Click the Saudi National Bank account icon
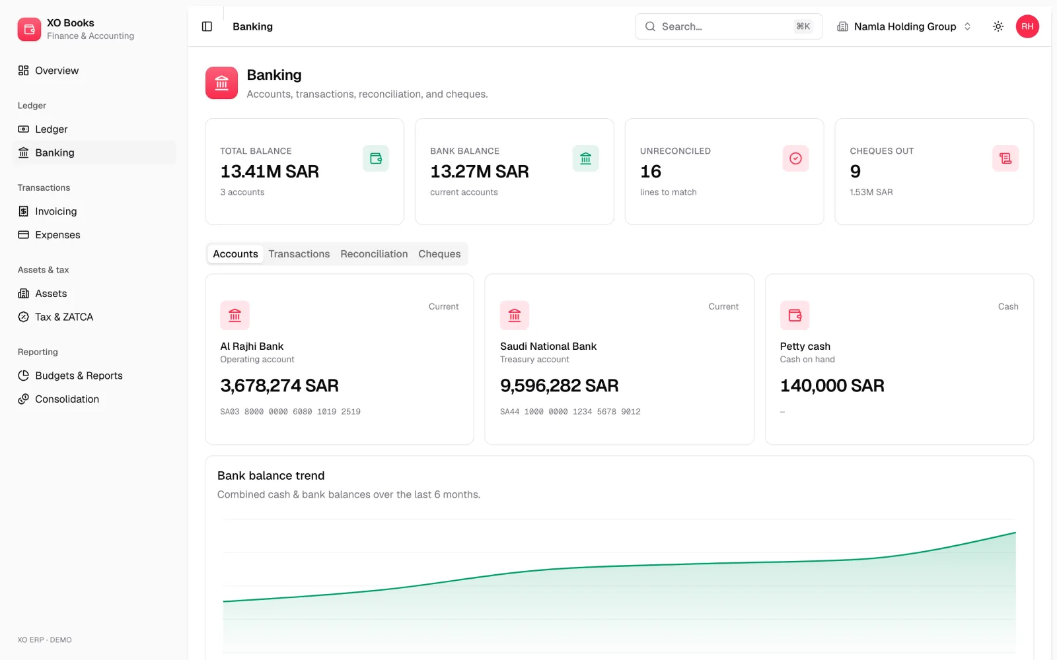 click(x=515, y=315)
